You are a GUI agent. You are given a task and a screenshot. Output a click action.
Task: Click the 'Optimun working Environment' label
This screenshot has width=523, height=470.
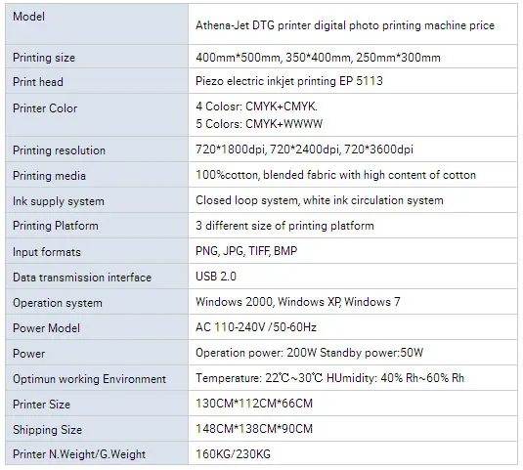[89, 379]
